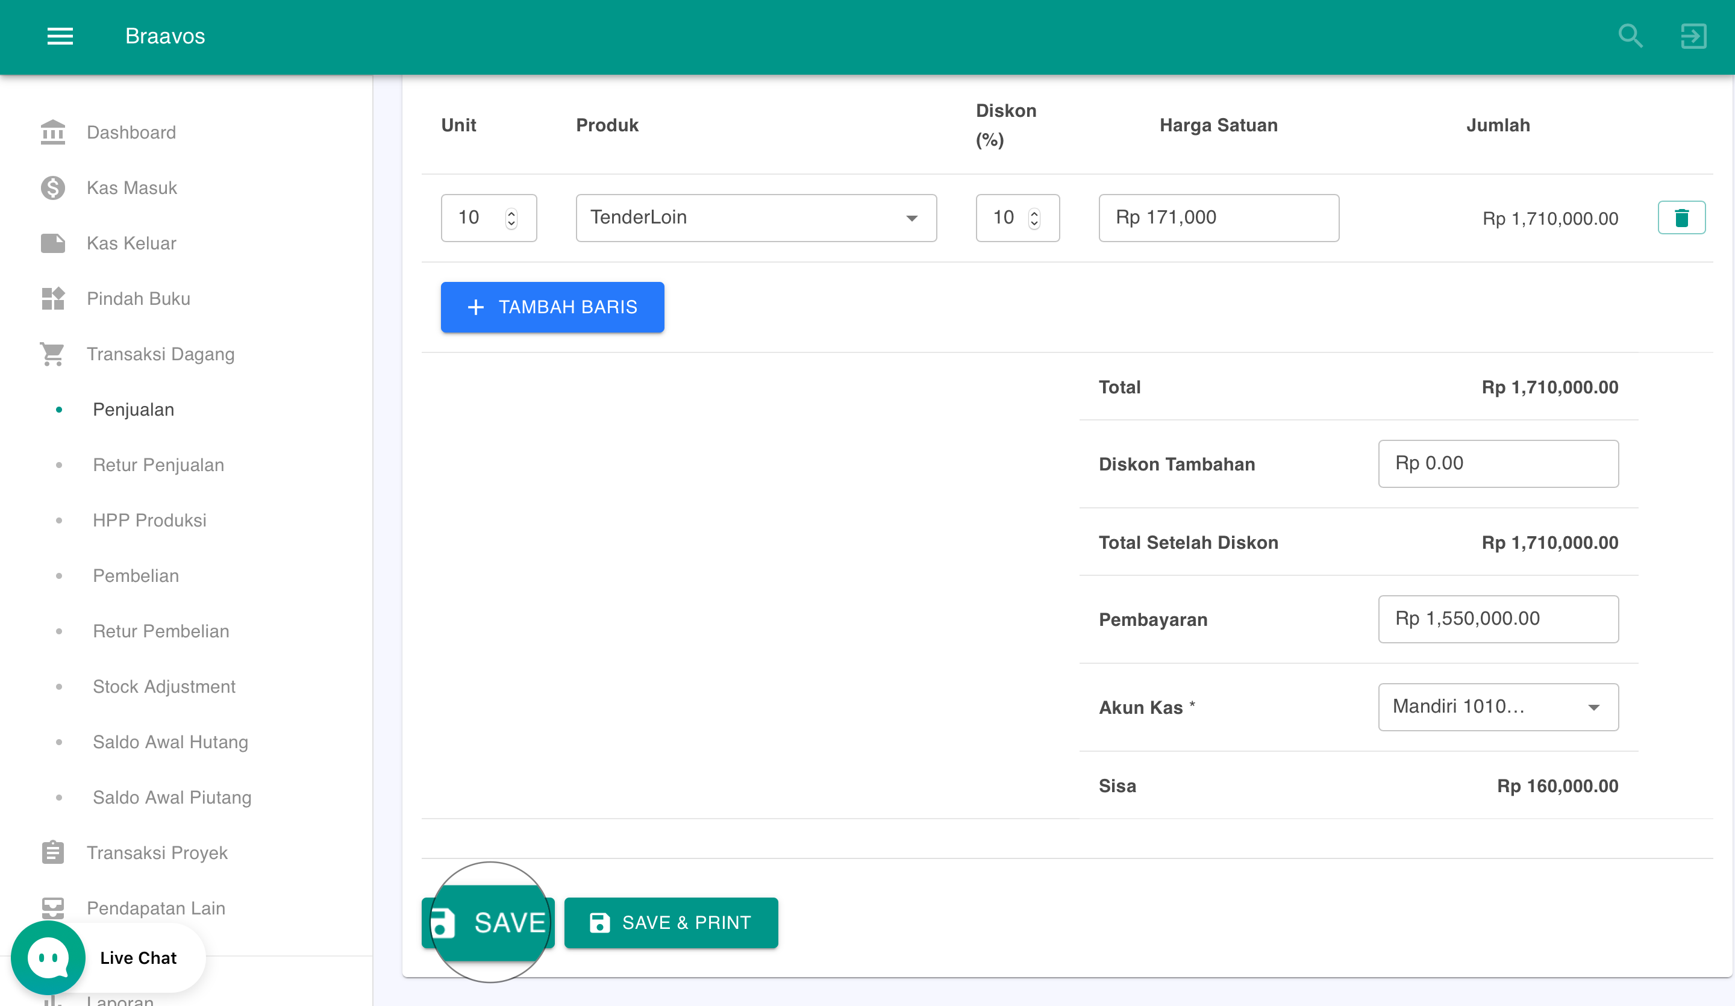The height and width of the screenshot is (1006, 1735).
Task: Click the Pembayaran amount field
Action: tap(1498, 618)
